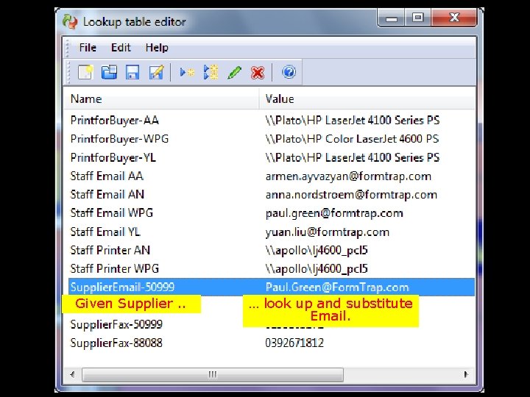Close the Lookup table editor window
Viewport: 530px width, 397px height.
[454, 18]
